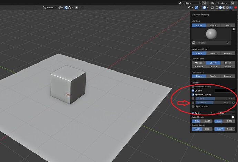238x162 pixels.
Task: Open cavity World Space settings gear
Action: click(x=234, y=117)
